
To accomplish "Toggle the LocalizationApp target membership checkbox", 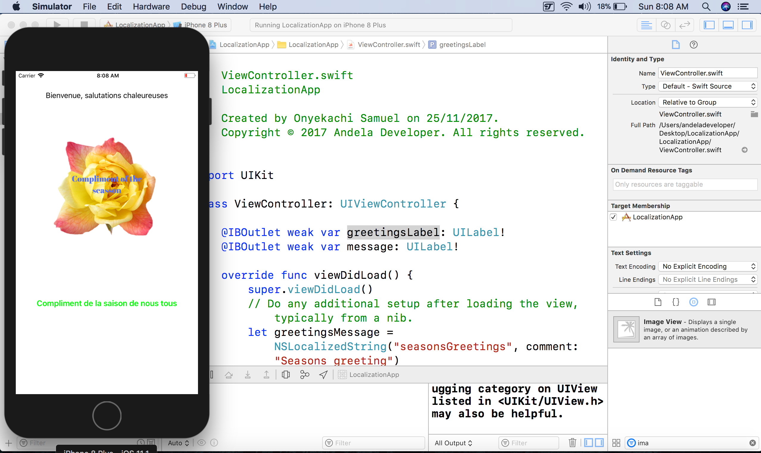I will [x=613, y=217].
